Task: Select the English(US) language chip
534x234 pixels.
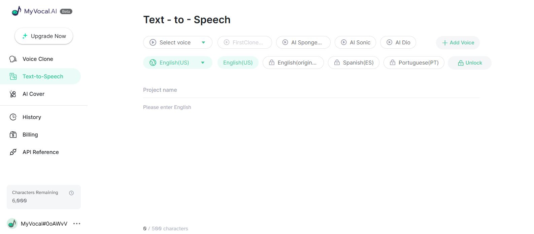Action: tap(238, 63)
